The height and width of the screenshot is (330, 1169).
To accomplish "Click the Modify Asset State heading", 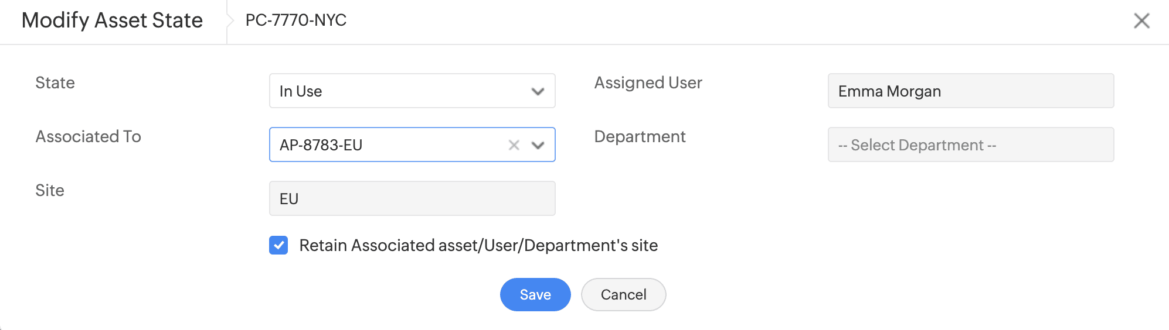I will [x=112, y=20].
